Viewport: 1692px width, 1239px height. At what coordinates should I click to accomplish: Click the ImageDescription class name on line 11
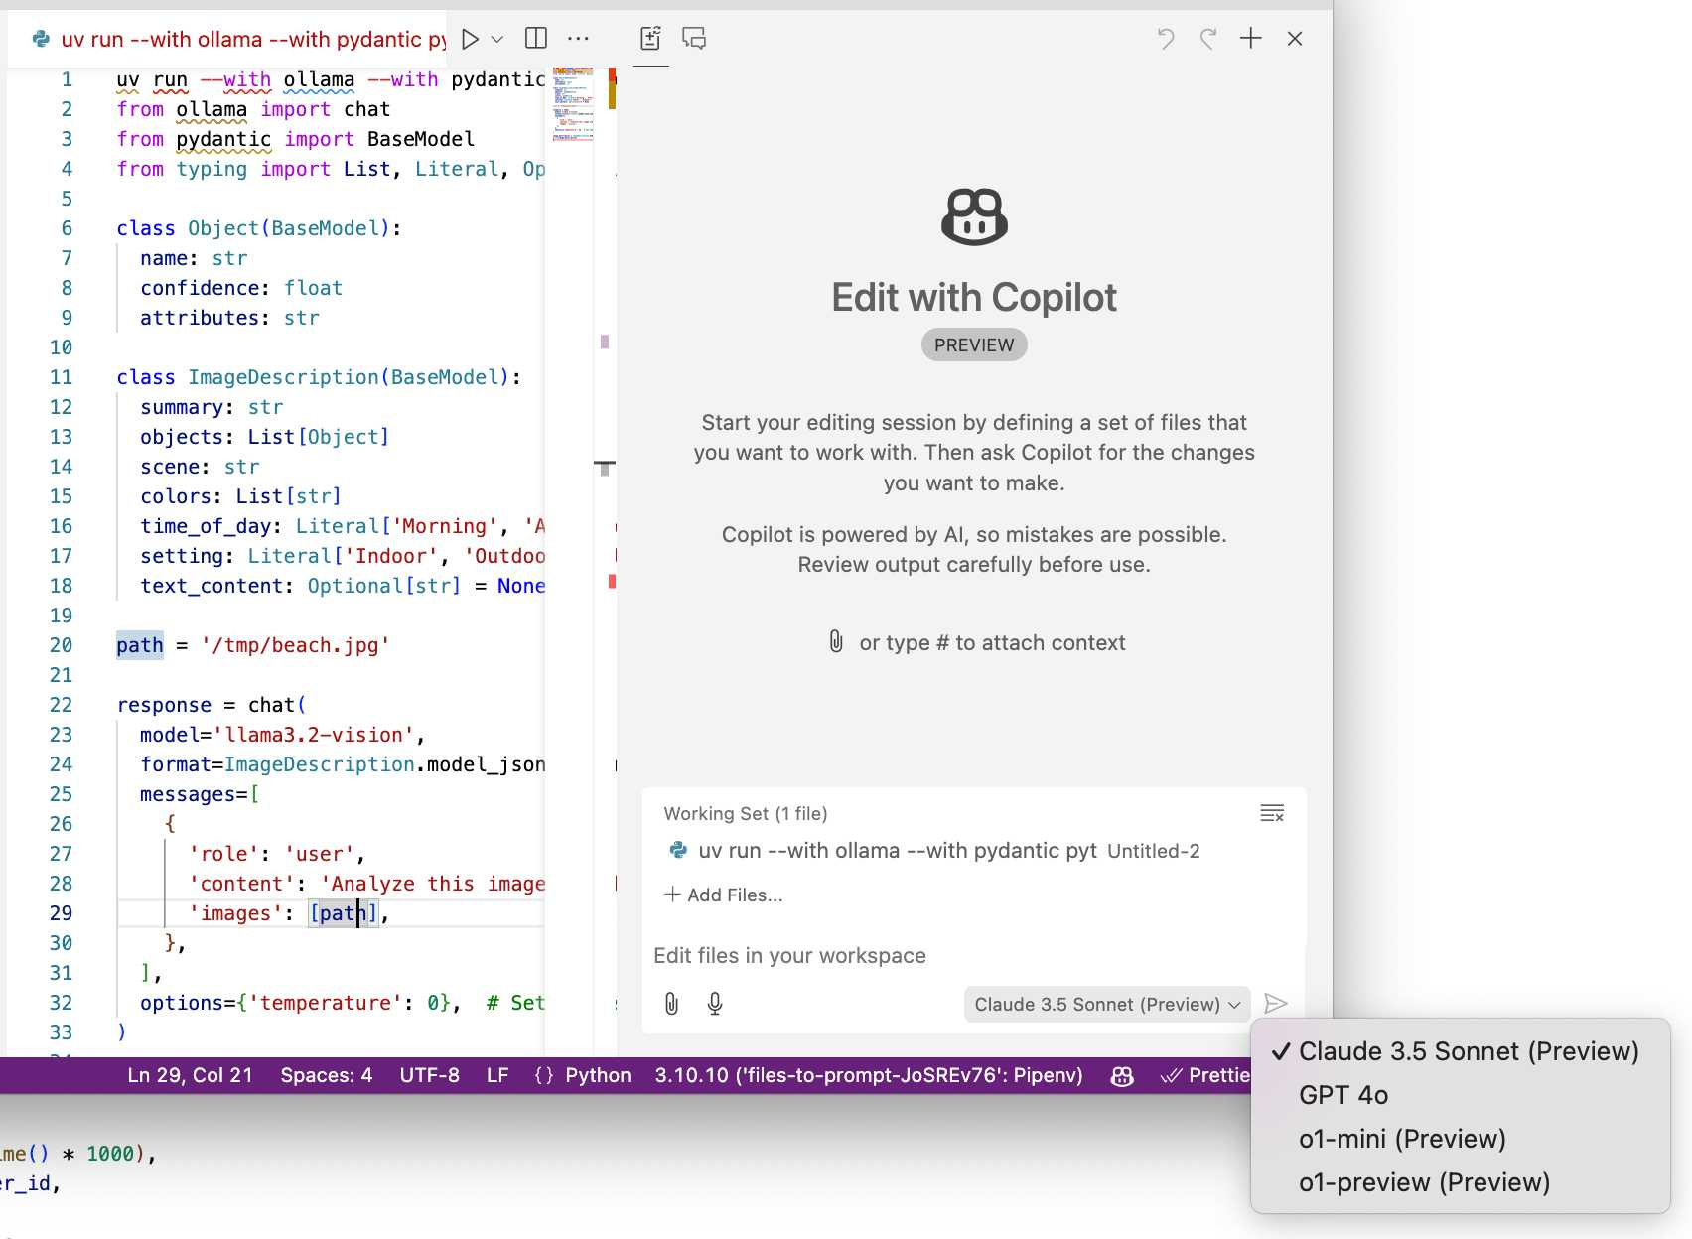pyautogui.click(x=283, y=377)
